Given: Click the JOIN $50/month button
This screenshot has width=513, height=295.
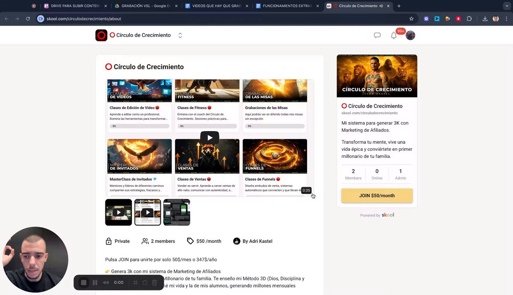Looking at the screenshot, I should pos(377,196).
